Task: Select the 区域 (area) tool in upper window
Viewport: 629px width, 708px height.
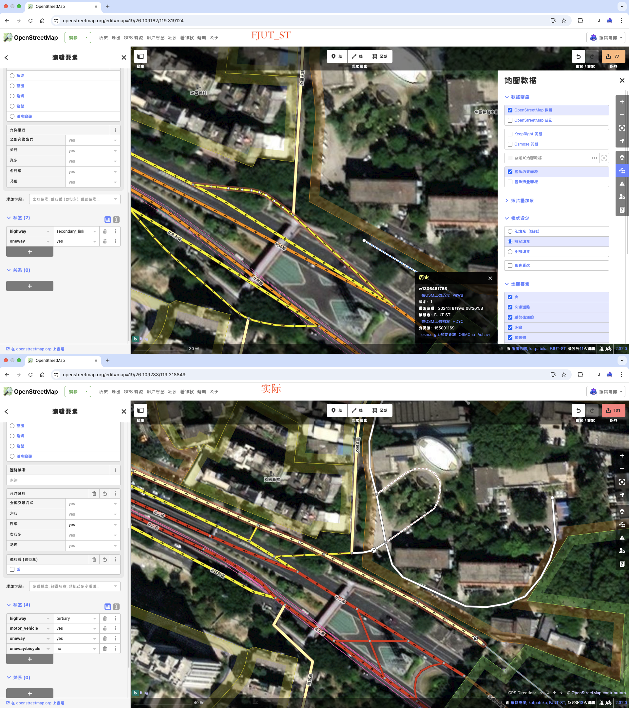Action: click(x=380, y=56)
